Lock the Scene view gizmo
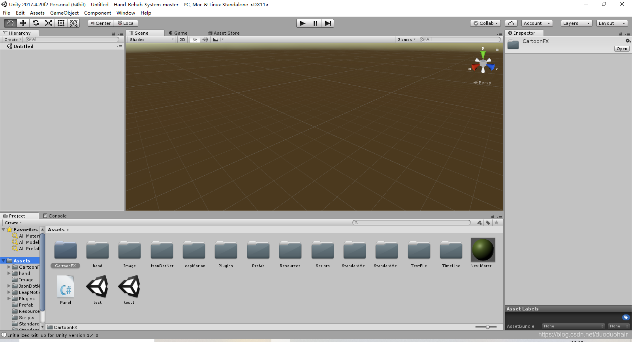The width and height of the screenshot is (632, 342). [x=497, y=50]
